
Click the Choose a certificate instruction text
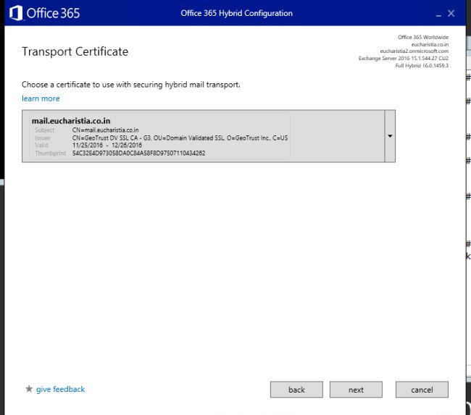(131, 85)
